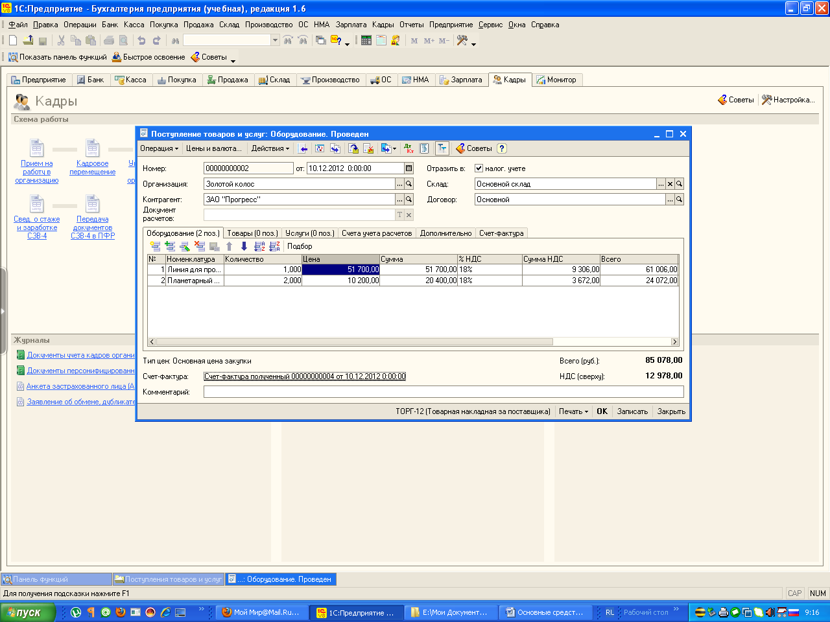The height and width of the screenshot is (622, 830).
Task: Click the document structure report icon
Action: pos(424,148)
